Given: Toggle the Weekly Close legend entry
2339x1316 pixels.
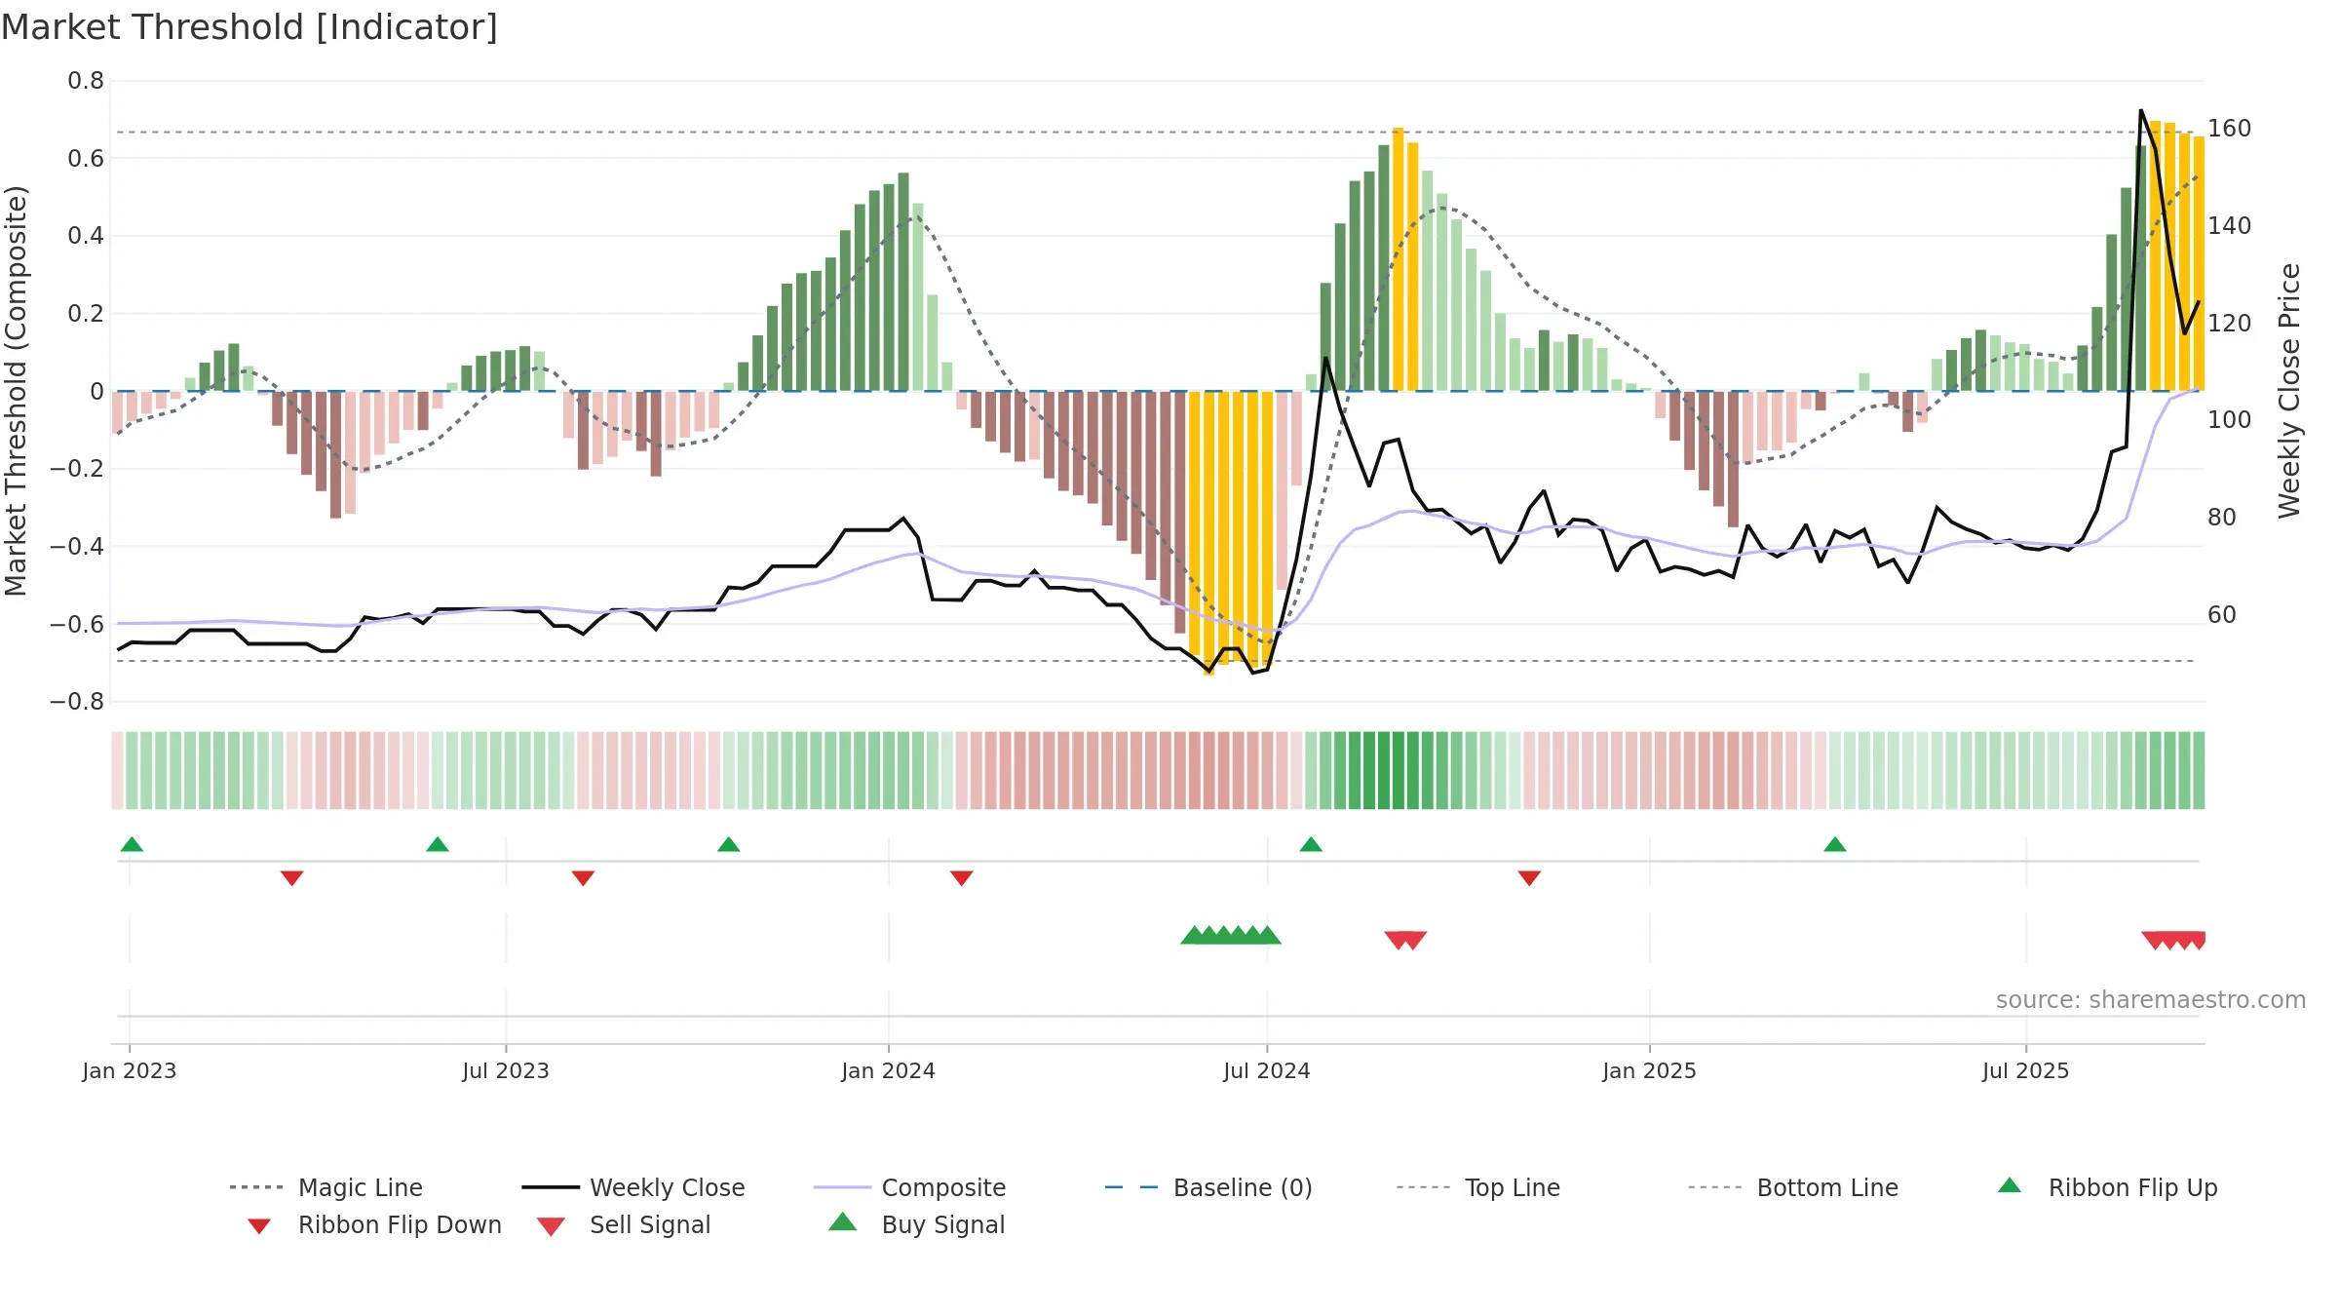Looking at the screenshot, I should click(x=633, y=1187).
